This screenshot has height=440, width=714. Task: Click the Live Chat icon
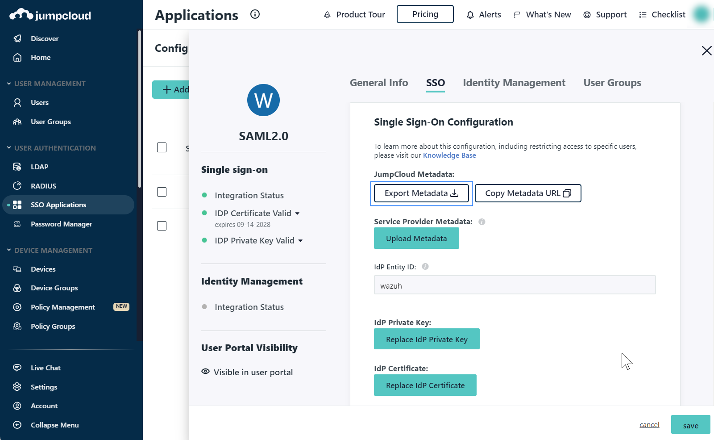click(x=17, y=368)
